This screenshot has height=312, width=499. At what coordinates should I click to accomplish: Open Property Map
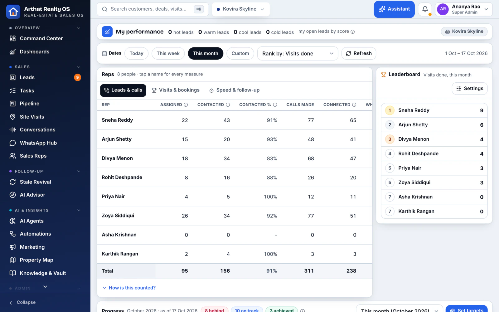[x=45, y=260]
